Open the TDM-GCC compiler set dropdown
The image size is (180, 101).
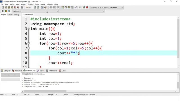(x=107, y=8)
